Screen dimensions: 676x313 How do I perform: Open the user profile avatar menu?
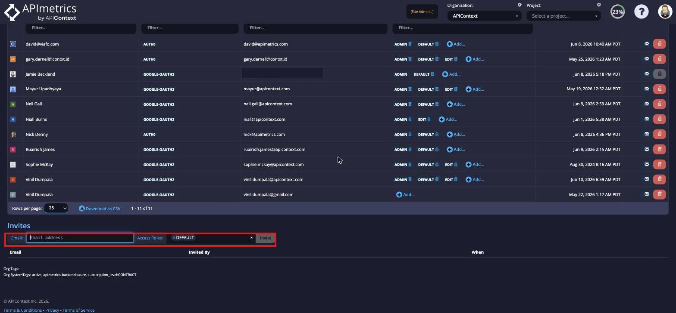click(x=665, y=12)
